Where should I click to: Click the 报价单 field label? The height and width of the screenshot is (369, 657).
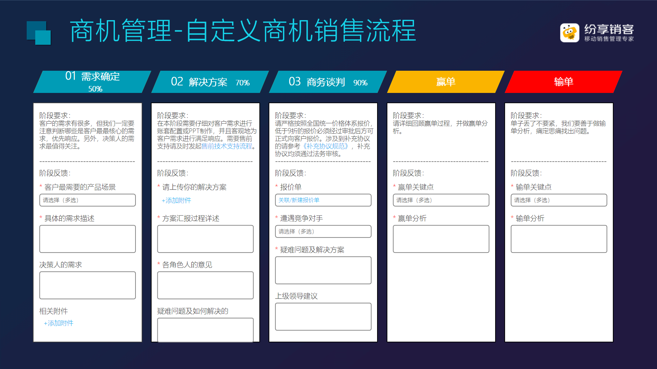point(291,187)
